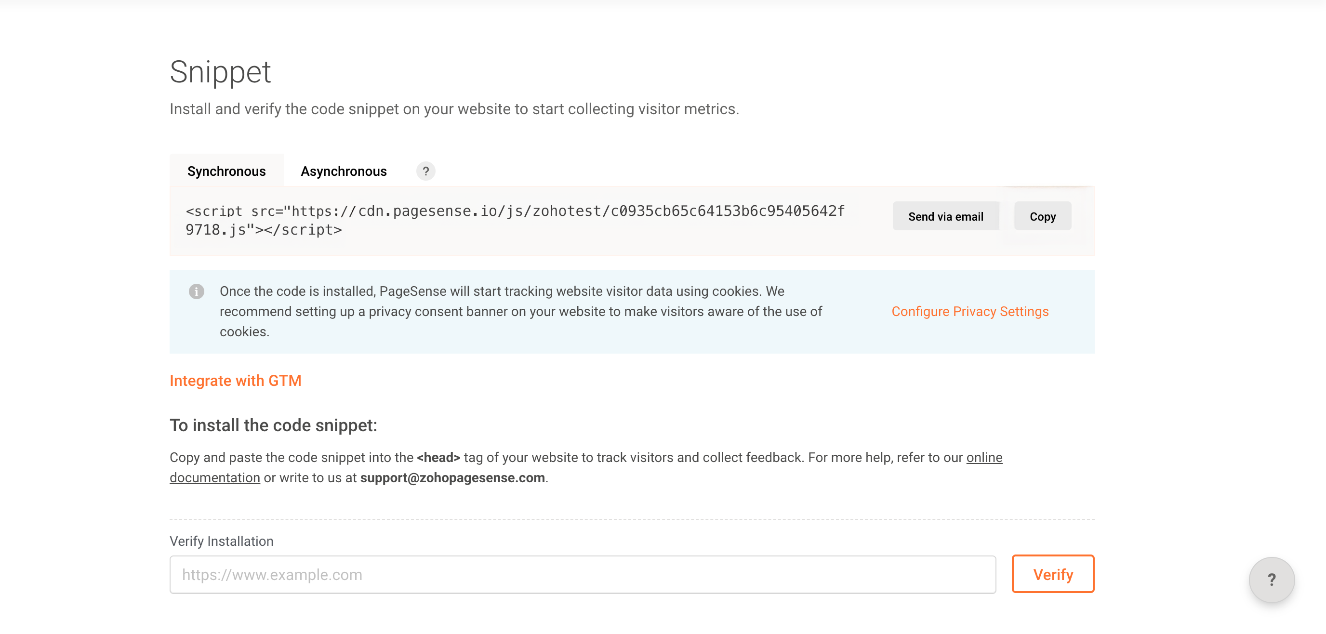Focus the Verify Installation URL field
This screenshot has height=634, width=1326.
point(582,574)
